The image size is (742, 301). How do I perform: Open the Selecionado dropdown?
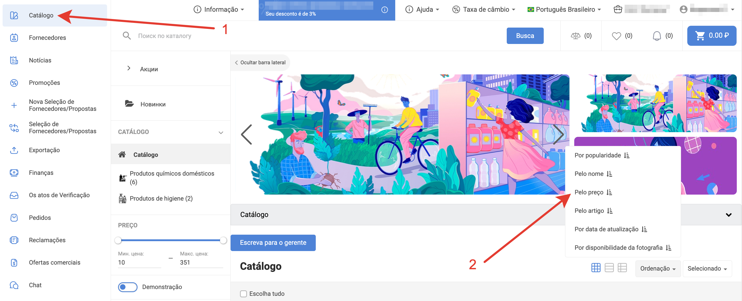707,268
